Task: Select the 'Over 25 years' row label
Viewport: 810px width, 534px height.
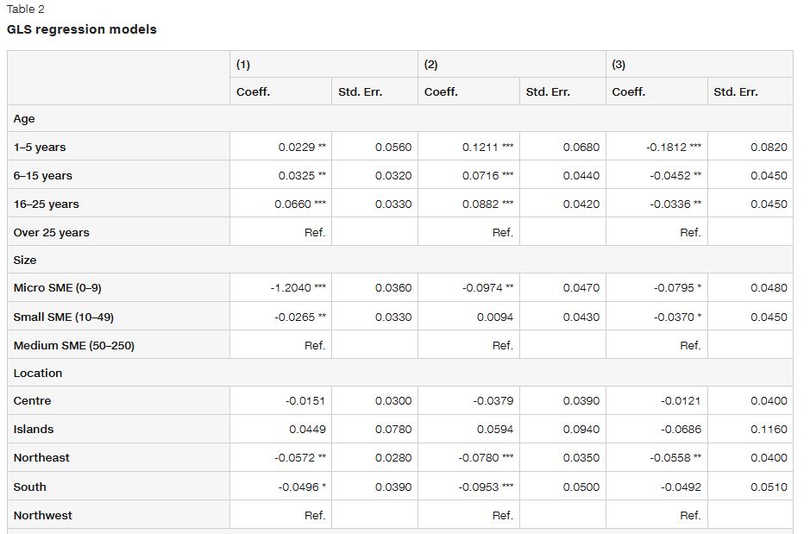Action: pos(51,232)
